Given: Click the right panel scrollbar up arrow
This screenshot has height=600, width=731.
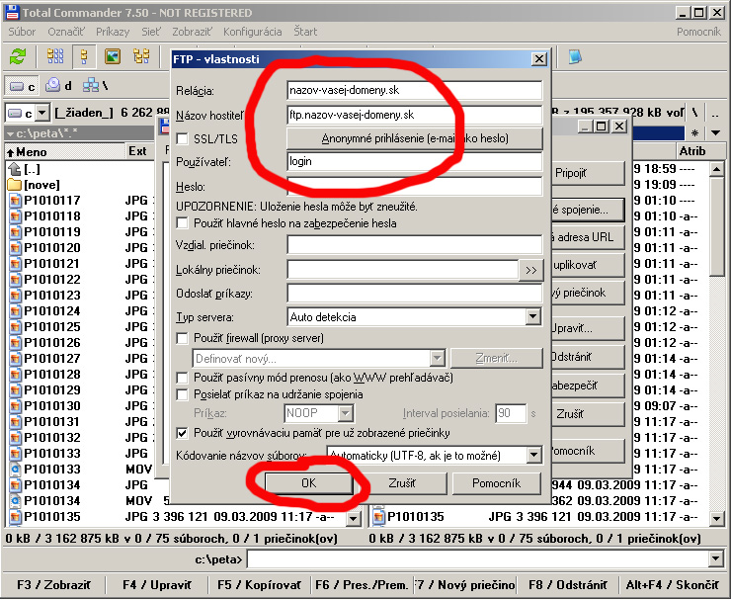Looking at the screenshot, I should click(716, 169).
